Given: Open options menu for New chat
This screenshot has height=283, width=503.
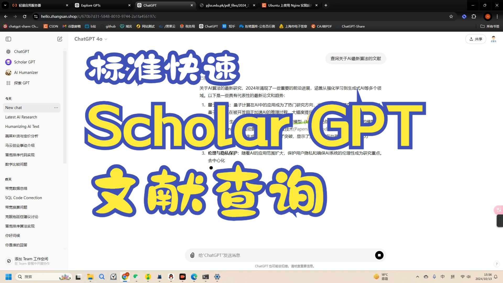Looking at the screenshot, I should pyautogui.click(x=56, y=108).
